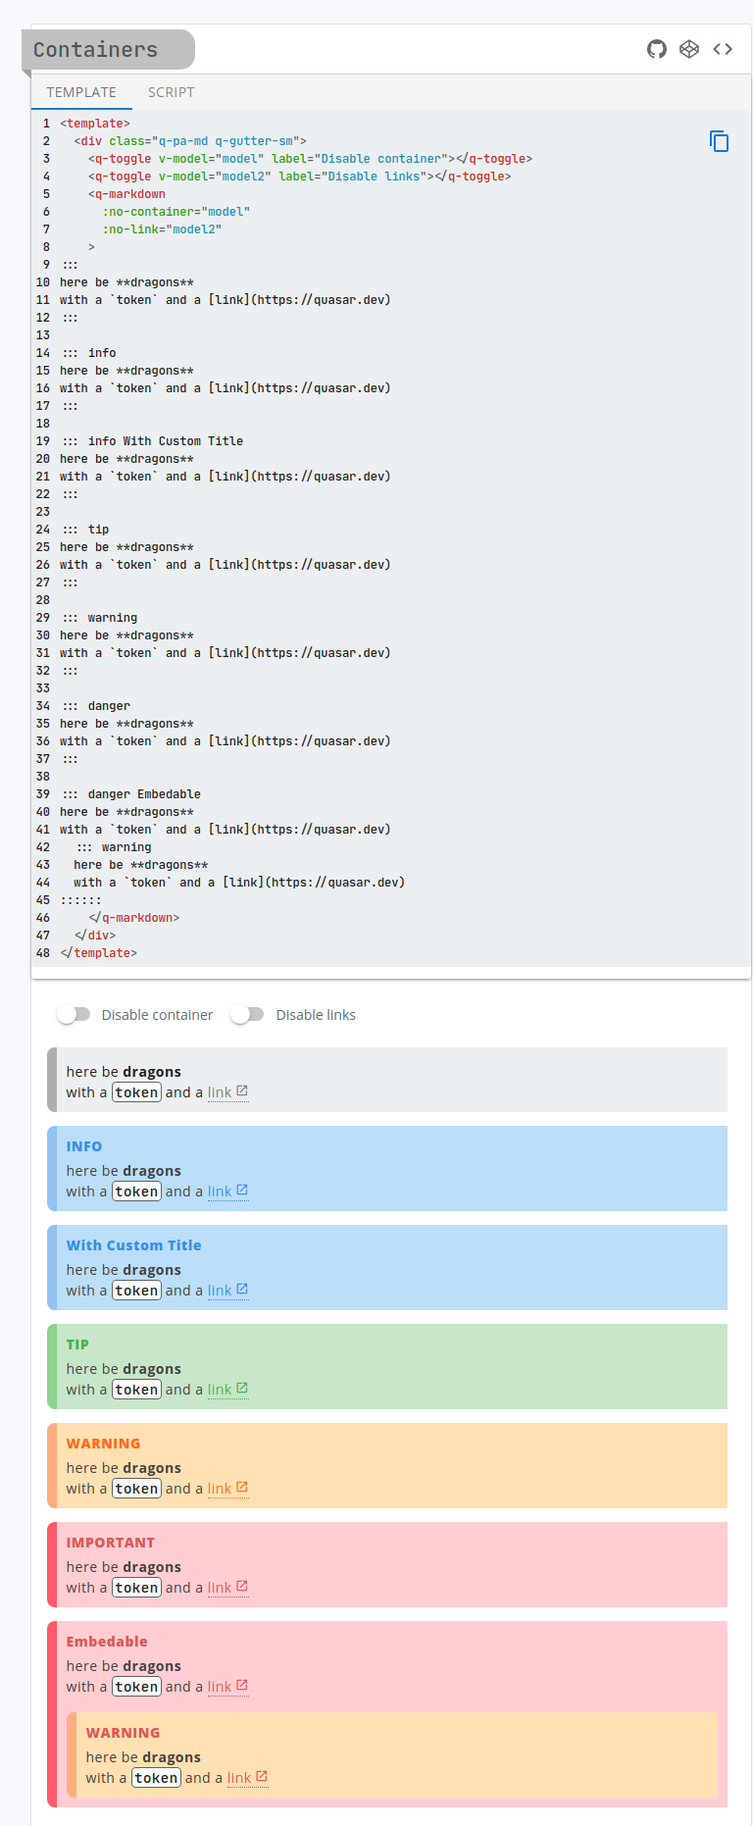Toggle the Disable links switch
The image size is (753, 1826).
click(247, 1015)
